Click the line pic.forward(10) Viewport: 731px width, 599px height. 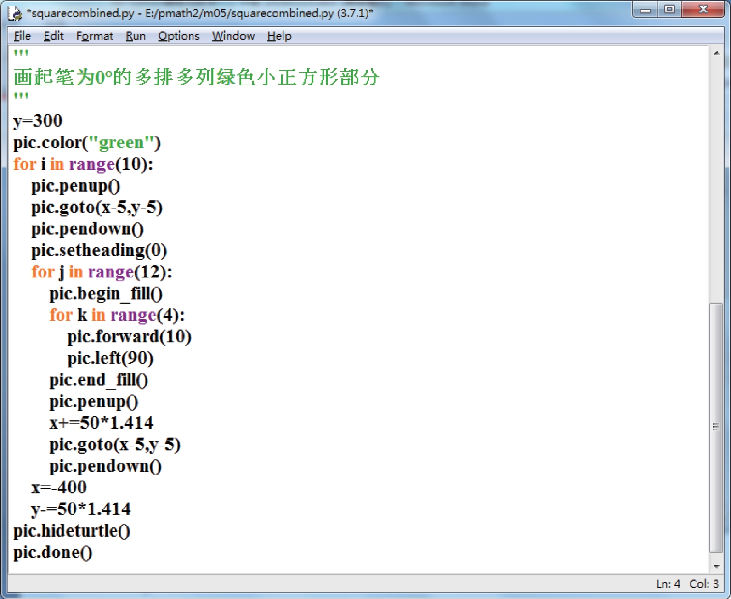tap(130, 337)
